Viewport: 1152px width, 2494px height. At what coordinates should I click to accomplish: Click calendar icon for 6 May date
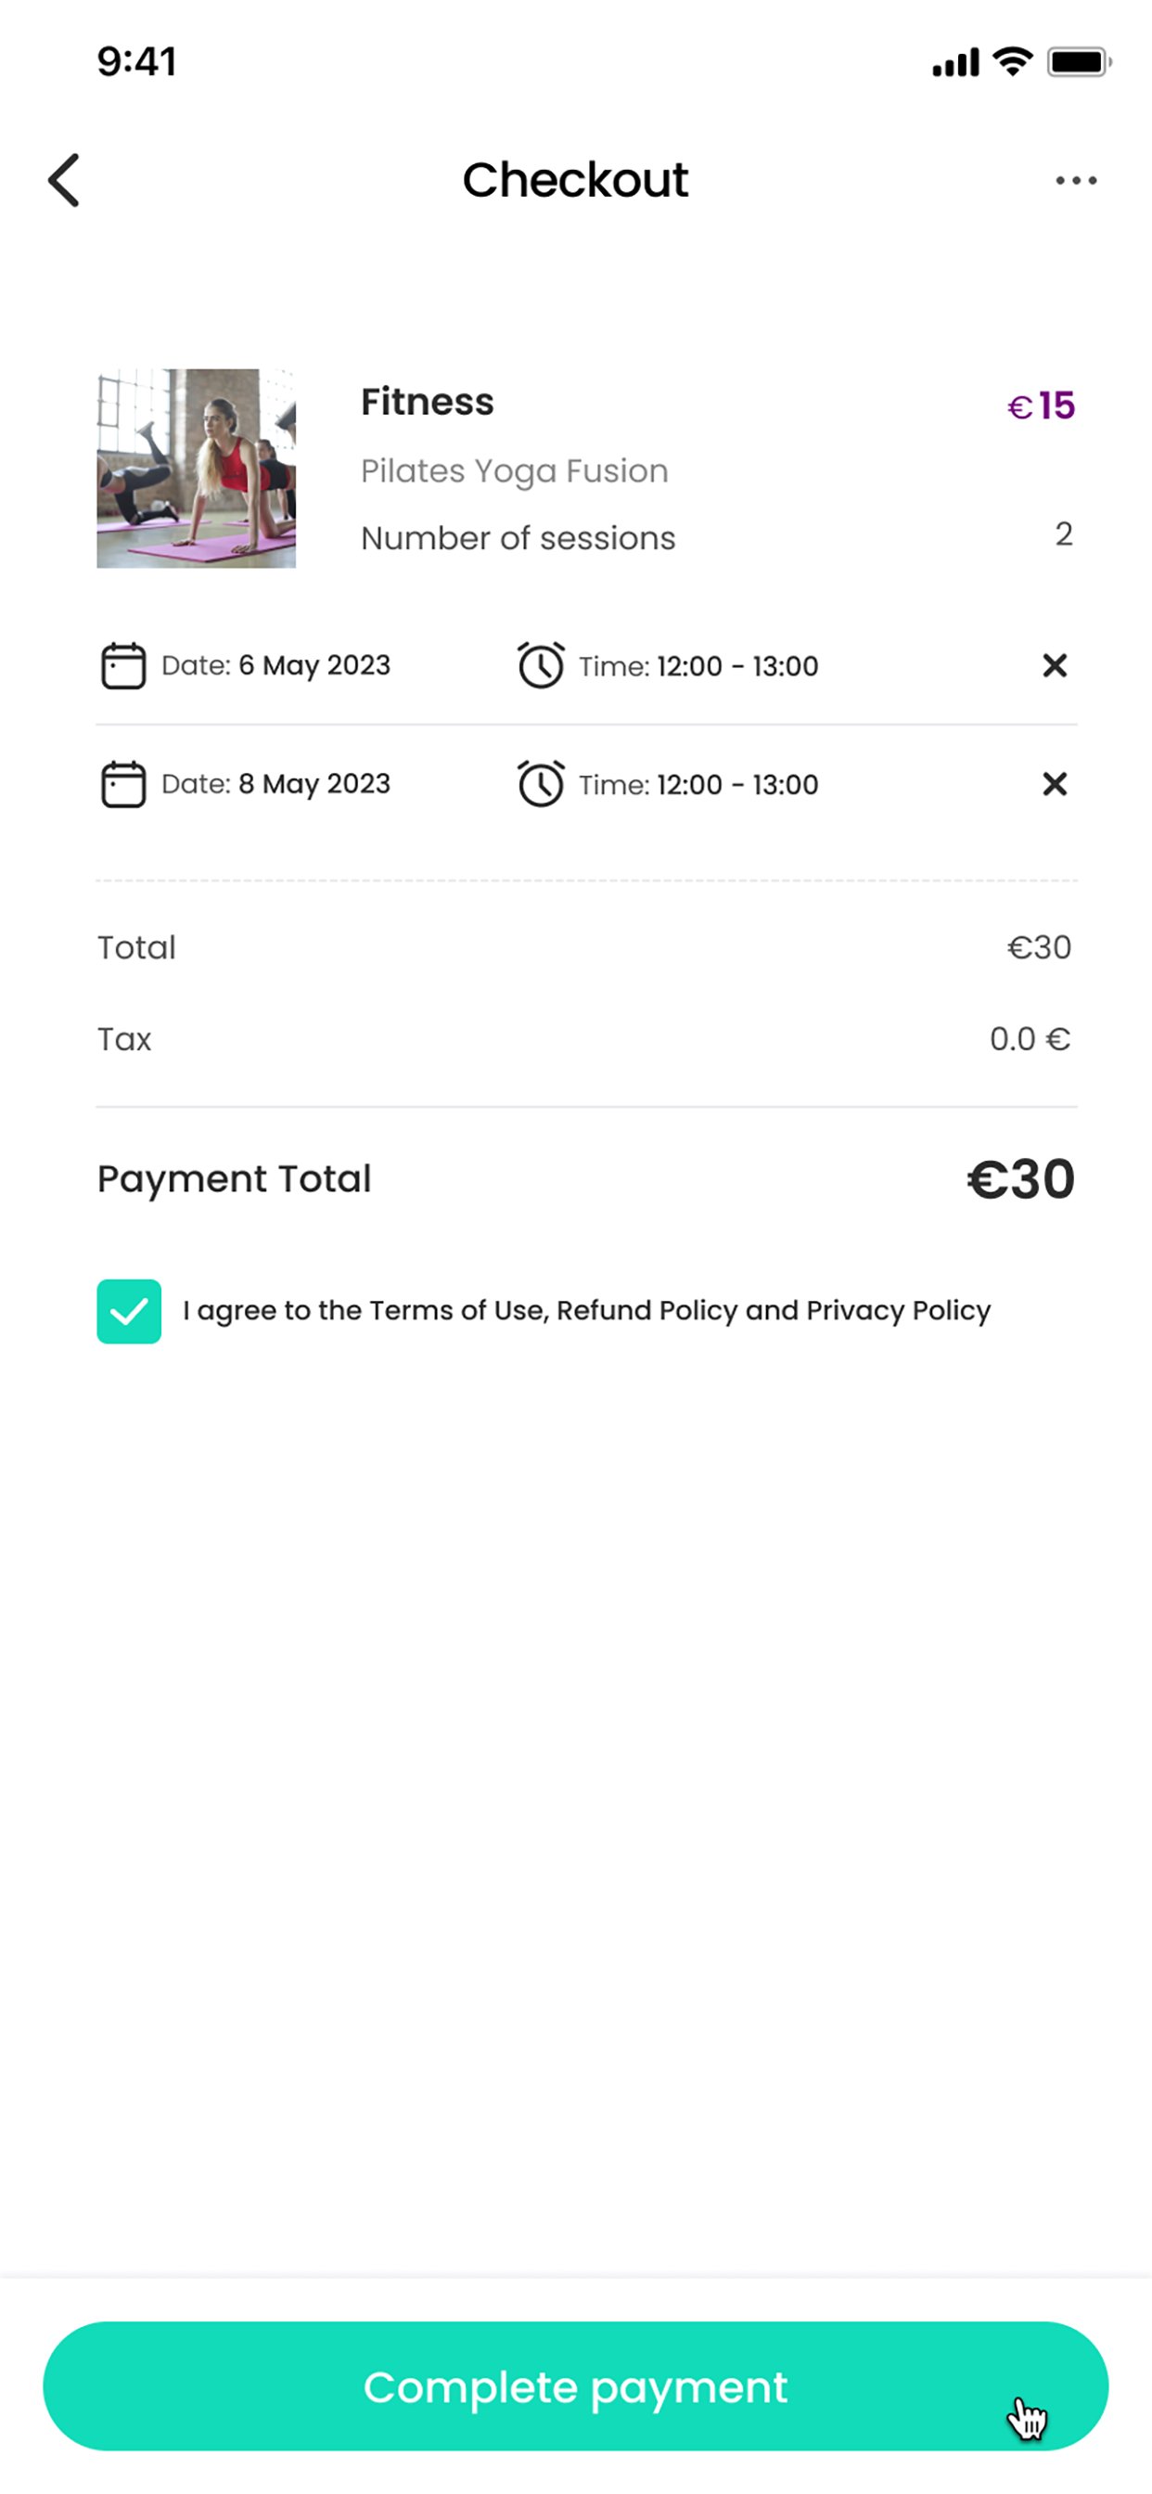coord(123,666)
